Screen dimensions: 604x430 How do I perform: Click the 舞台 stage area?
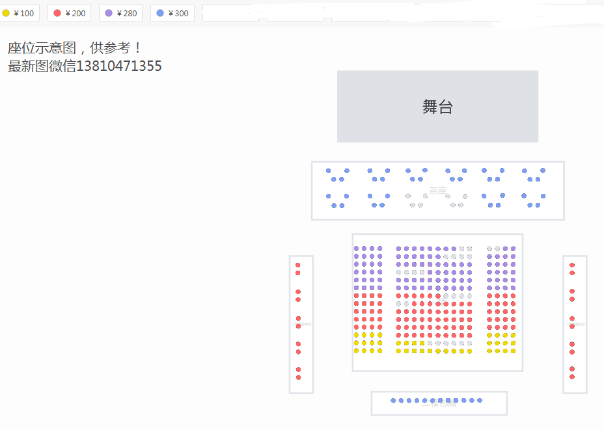pyautogui.click(x=437, y=106)
